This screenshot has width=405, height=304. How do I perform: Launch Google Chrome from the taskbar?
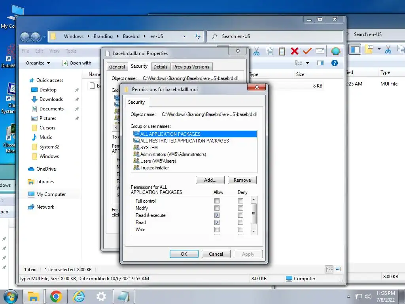56,296
